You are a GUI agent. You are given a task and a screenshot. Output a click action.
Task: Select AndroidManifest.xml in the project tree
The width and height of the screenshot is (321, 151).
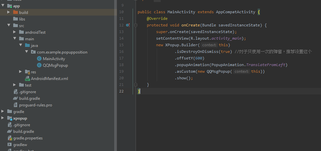tap(49, 79)
